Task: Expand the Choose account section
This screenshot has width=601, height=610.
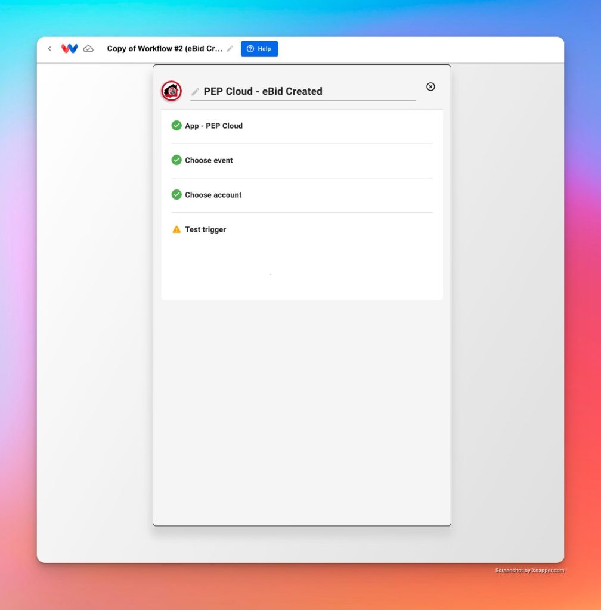Action: pyautogui.click(x=302, y=195)
